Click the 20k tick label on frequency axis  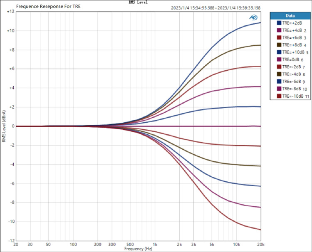click(x=261, y=245)
